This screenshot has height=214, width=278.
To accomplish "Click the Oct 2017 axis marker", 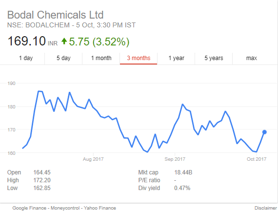I will click(x=257, y=159).
